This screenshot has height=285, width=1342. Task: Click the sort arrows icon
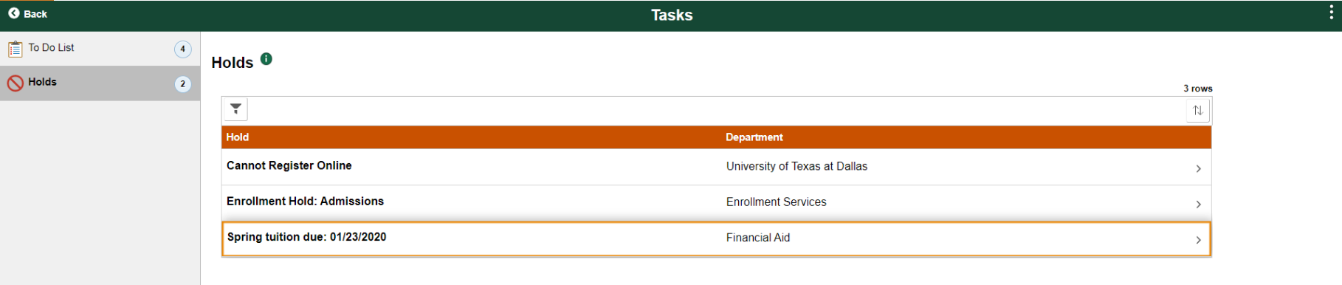(x=1197, y=110)
